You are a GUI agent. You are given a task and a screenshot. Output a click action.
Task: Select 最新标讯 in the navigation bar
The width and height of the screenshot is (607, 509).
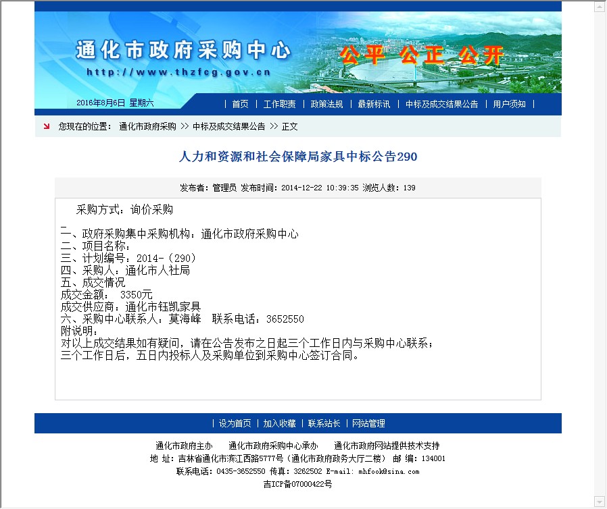[x=374, y=104]
